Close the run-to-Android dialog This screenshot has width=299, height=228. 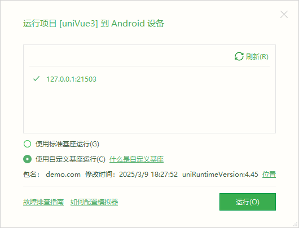click(284, 15)
